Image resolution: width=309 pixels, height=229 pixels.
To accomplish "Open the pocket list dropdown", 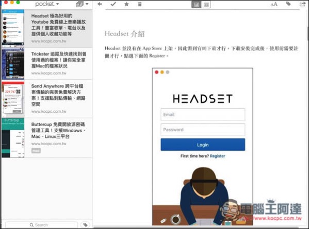I will point(47,4).
